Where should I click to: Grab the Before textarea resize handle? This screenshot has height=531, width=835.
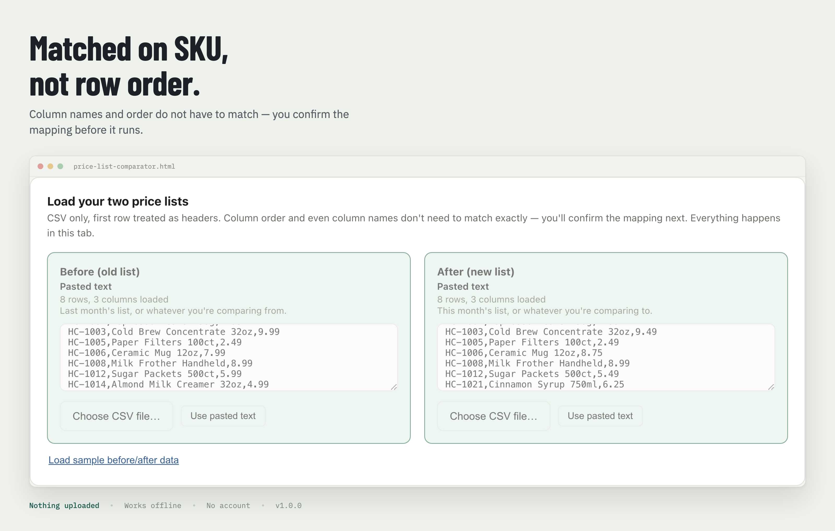pos(394,387)
